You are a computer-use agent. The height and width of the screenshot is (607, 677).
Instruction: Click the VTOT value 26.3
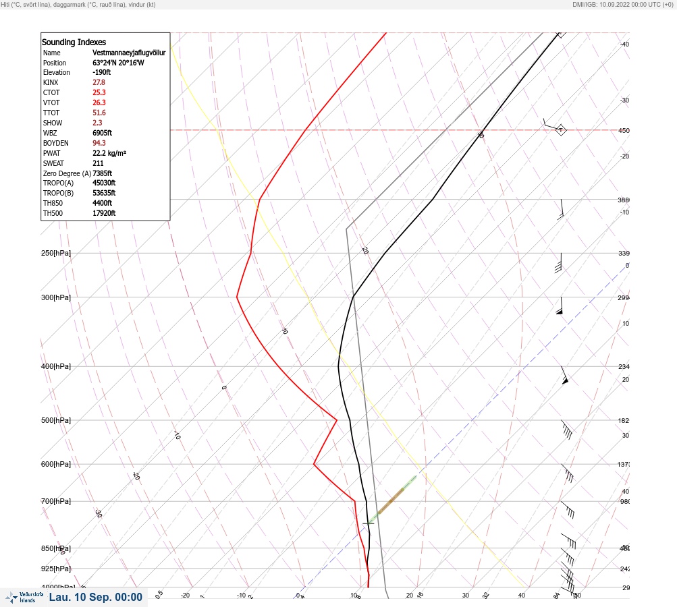99,103
